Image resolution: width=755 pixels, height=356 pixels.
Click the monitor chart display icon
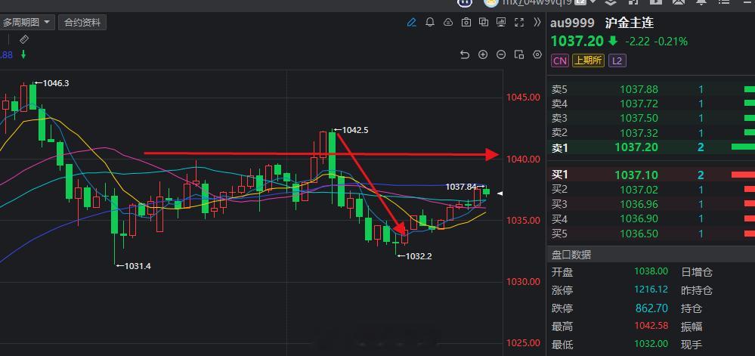point(501,22)
